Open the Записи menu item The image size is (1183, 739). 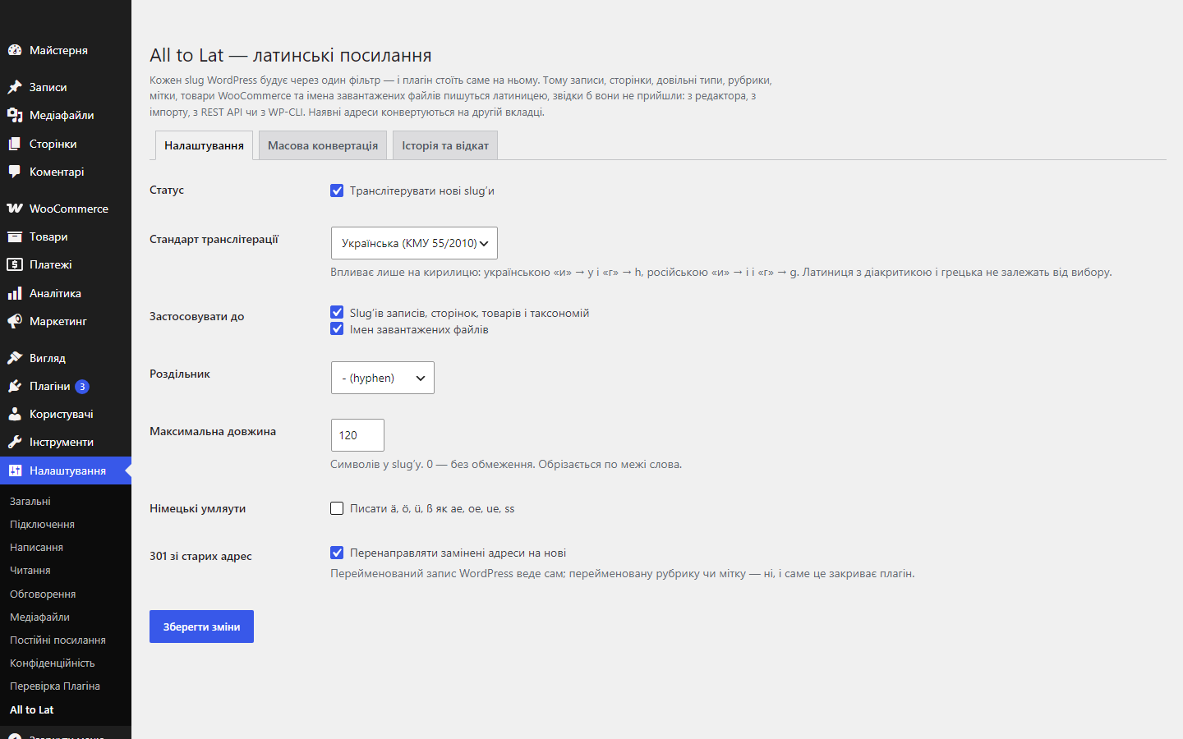[x=66, y=87]
